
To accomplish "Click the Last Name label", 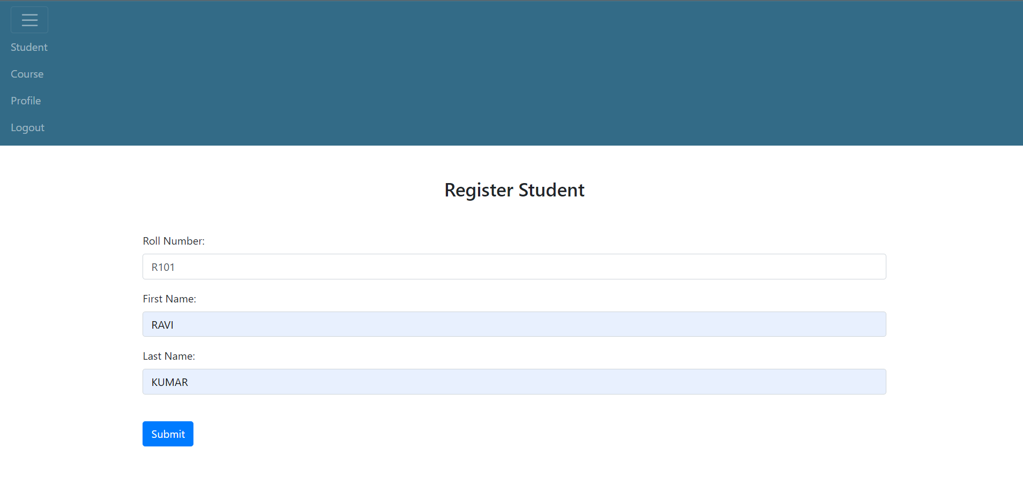I will [169, 356].
